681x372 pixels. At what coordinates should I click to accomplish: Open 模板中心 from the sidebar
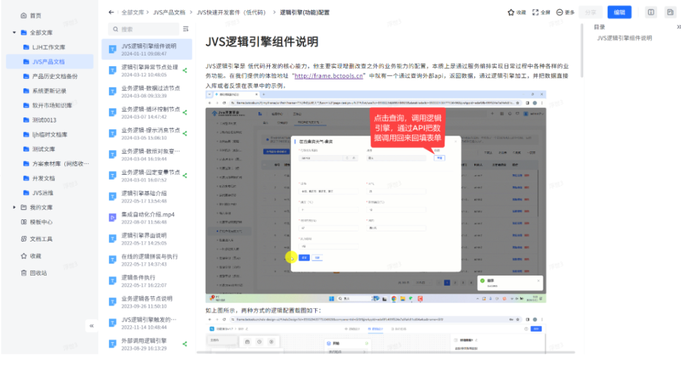click(x=41, y=222)
